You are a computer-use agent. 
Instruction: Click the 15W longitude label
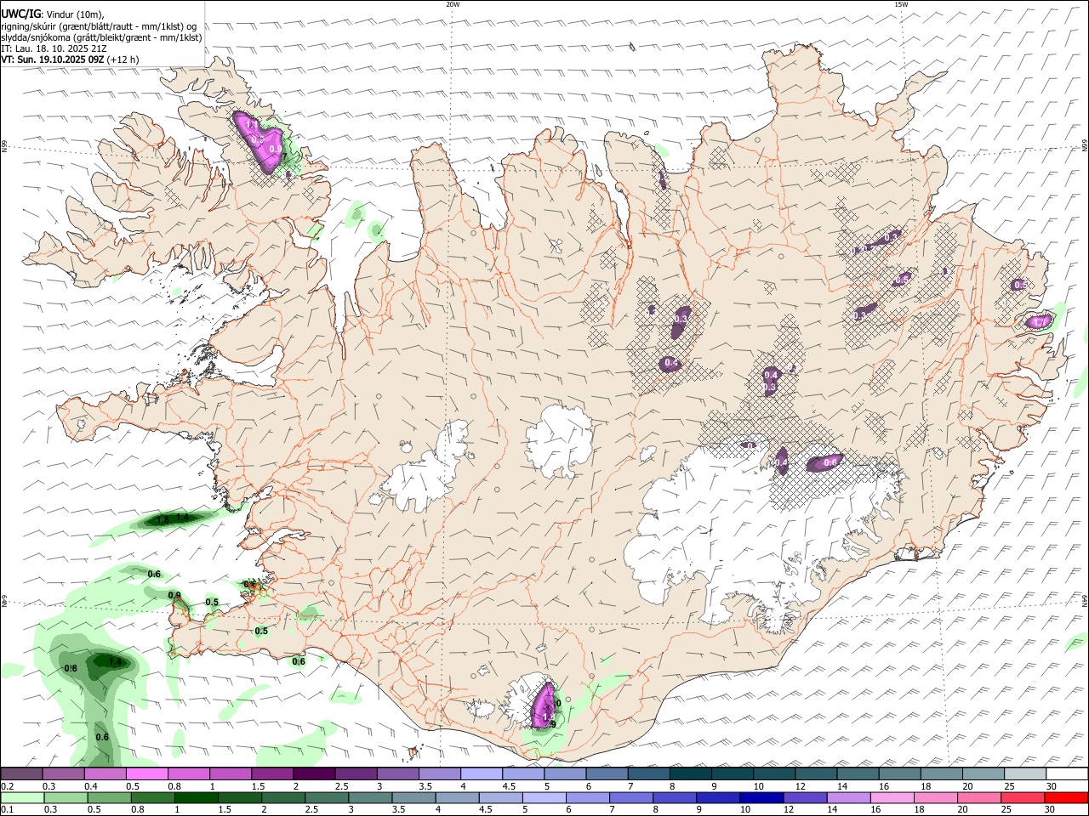[900, 4]
